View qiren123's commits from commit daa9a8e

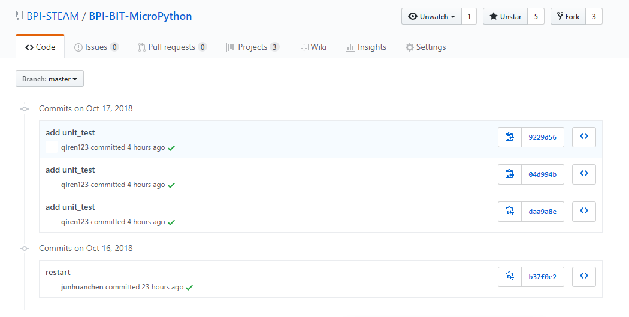(75, 222)
